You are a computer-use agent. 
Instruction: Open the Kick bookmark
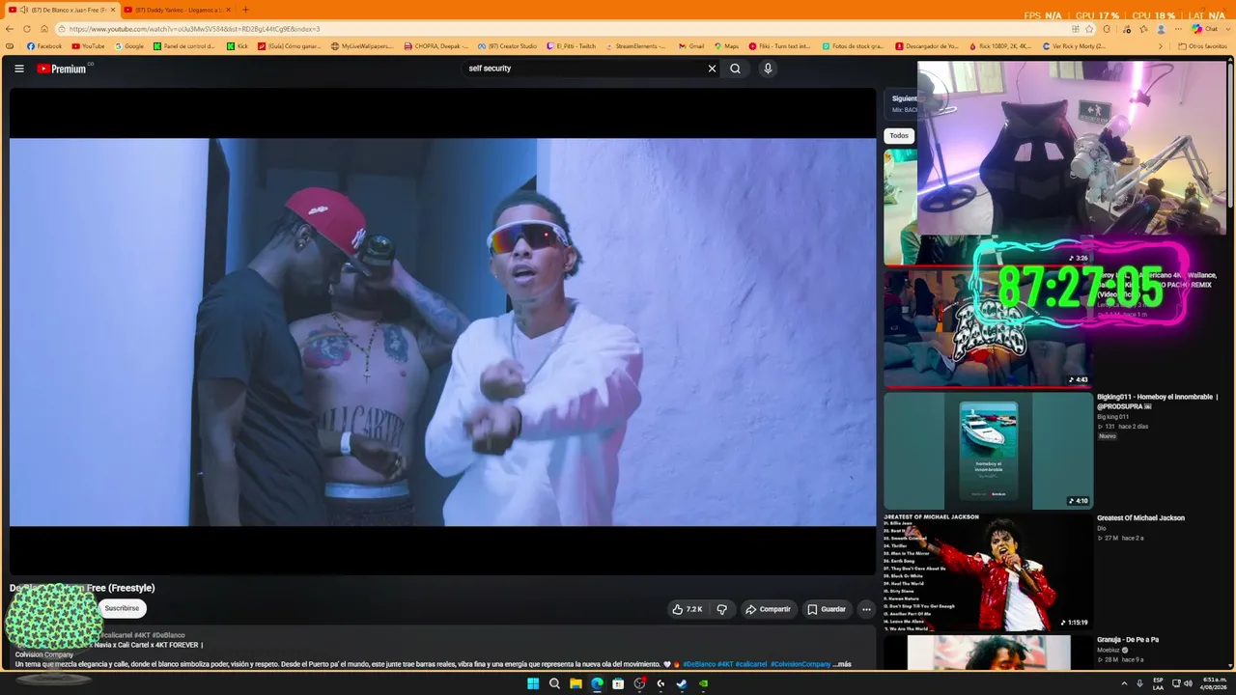click(238, 45)
